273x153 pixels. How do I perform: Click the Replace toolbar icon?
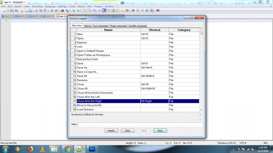pyautogui.click(x=67, y=11)
